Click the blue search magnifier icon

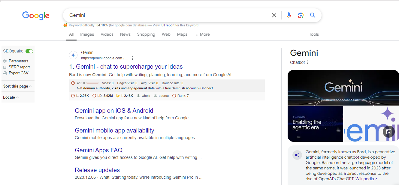tap(313, 15)
